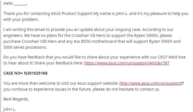
Task: Open the asus.com/us/support website link
Action: click(x=150, y=83)
